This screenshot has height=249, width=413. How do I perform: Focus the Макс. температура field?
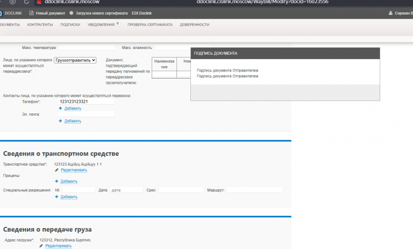[87, 48]
